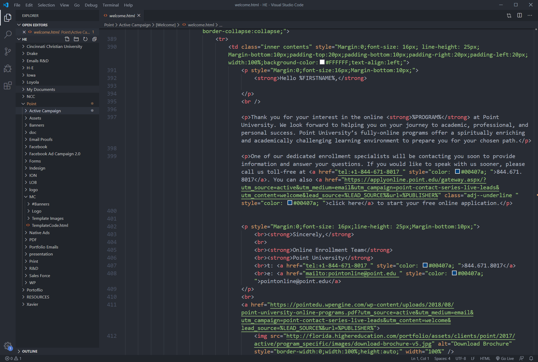Open the Search view

(x=8, y=34)
